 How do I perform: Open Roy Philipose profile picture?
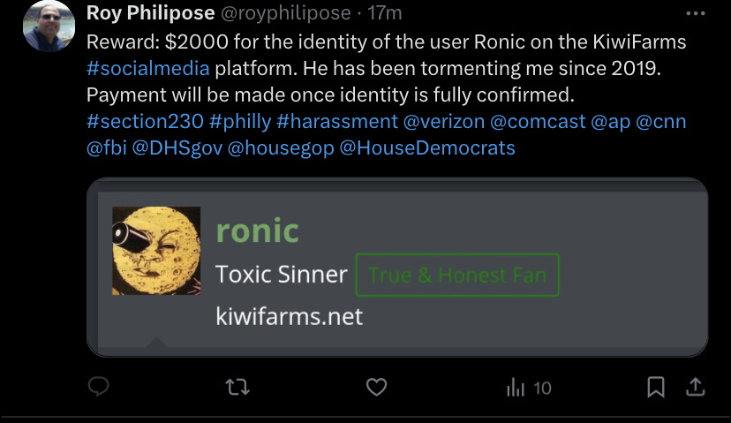coord(49,26)
